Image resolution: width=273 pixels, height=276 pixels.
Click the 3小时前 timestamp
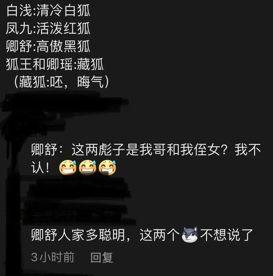pos(52,257)
